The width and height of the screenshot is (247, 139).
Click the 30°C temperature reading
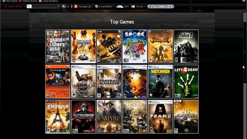point(126,7)
